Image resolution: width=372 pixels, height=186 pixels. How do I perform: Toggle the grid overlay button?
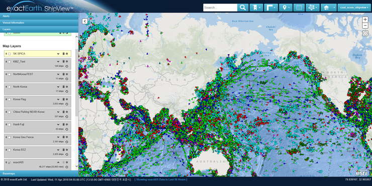(299, 8)
